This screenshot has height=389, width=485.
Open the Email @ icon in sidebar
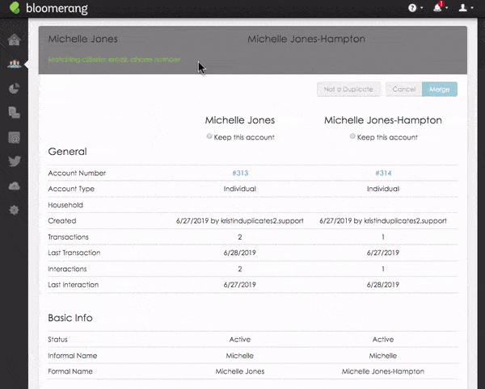click(x=13, y=137)
